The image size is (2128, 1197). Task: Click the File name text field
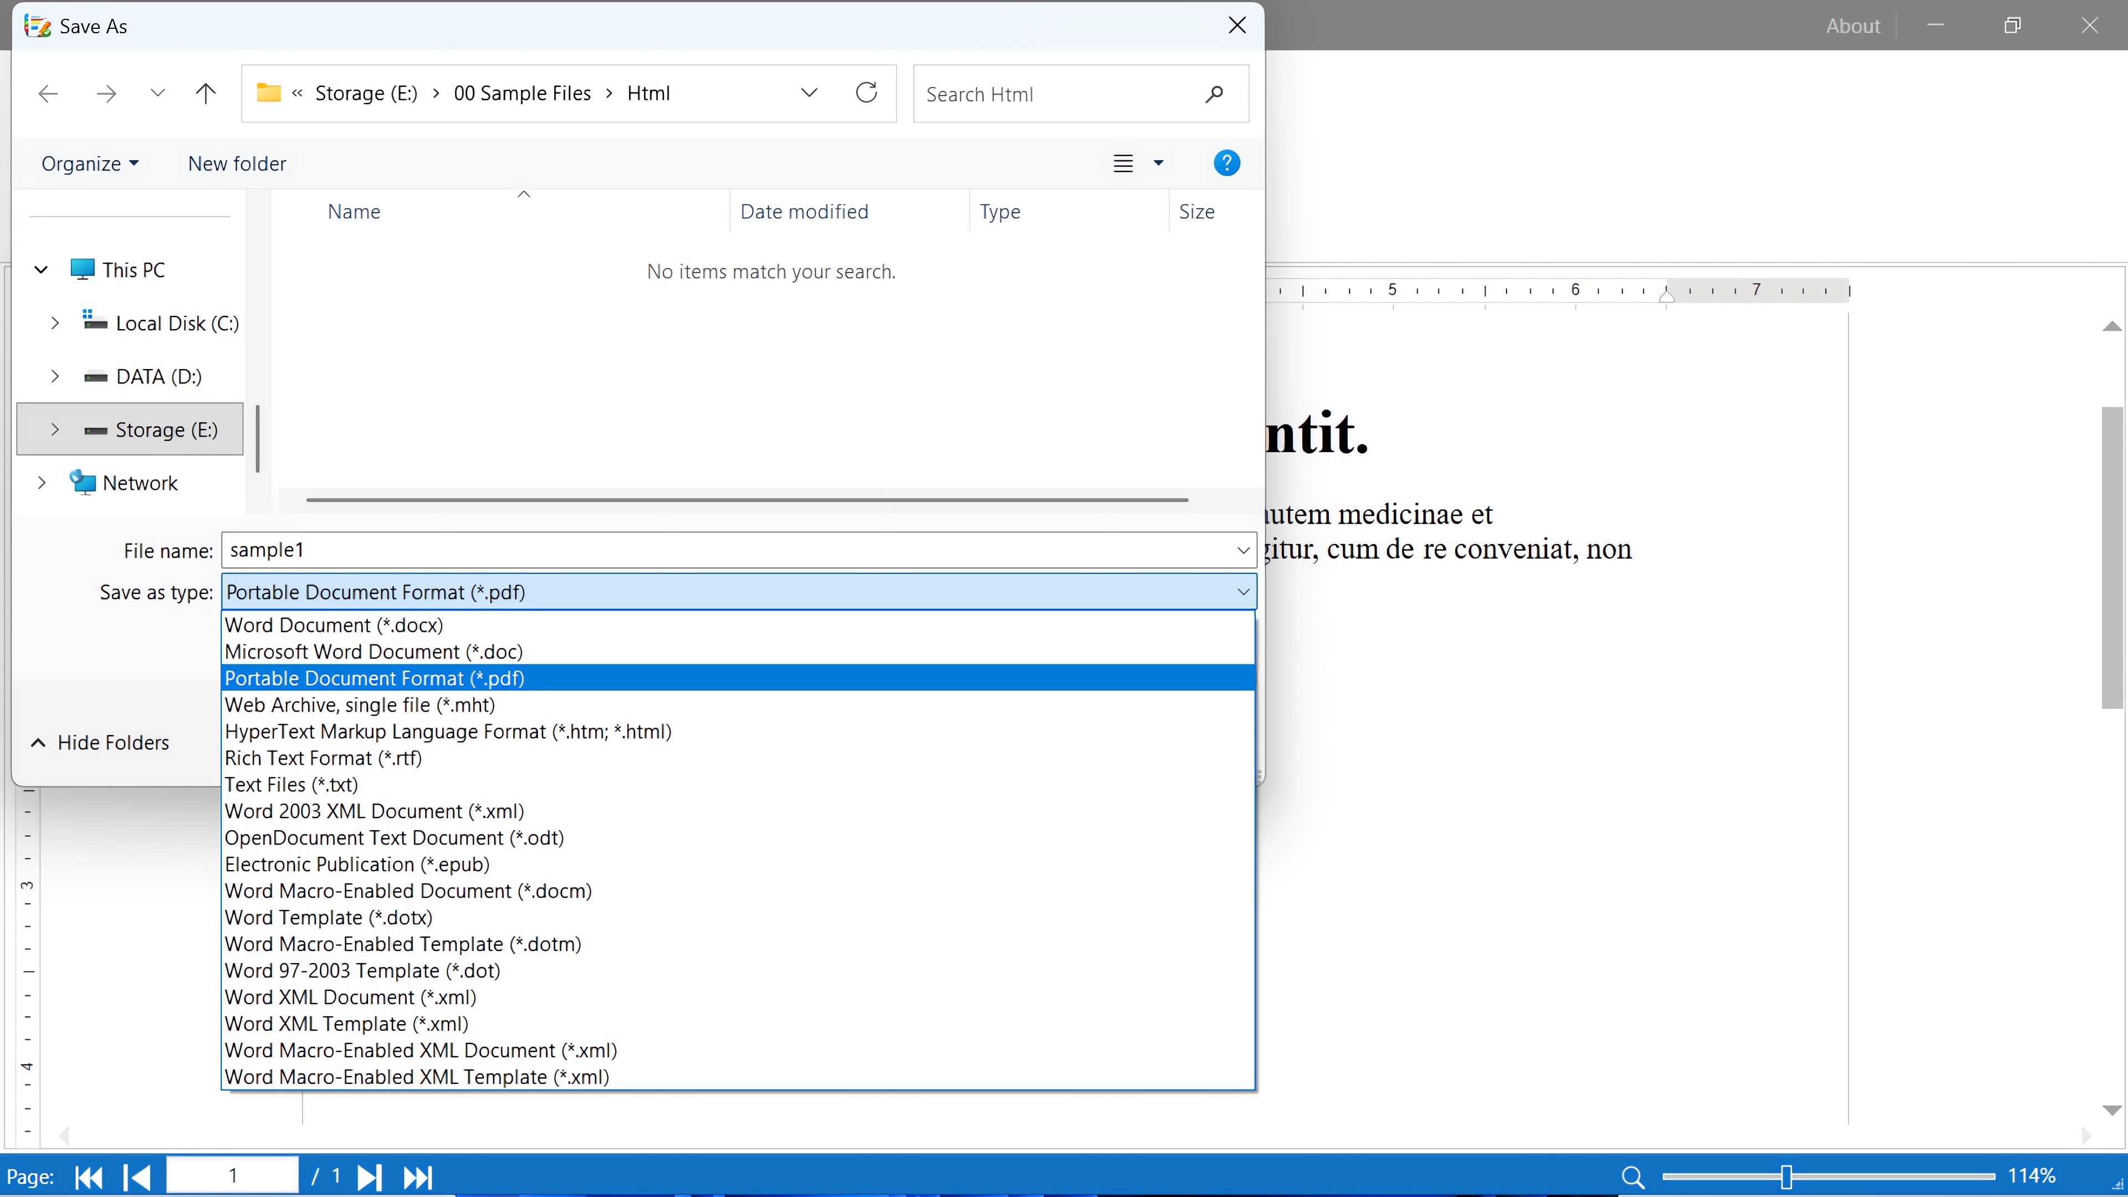tap(727, 550)
